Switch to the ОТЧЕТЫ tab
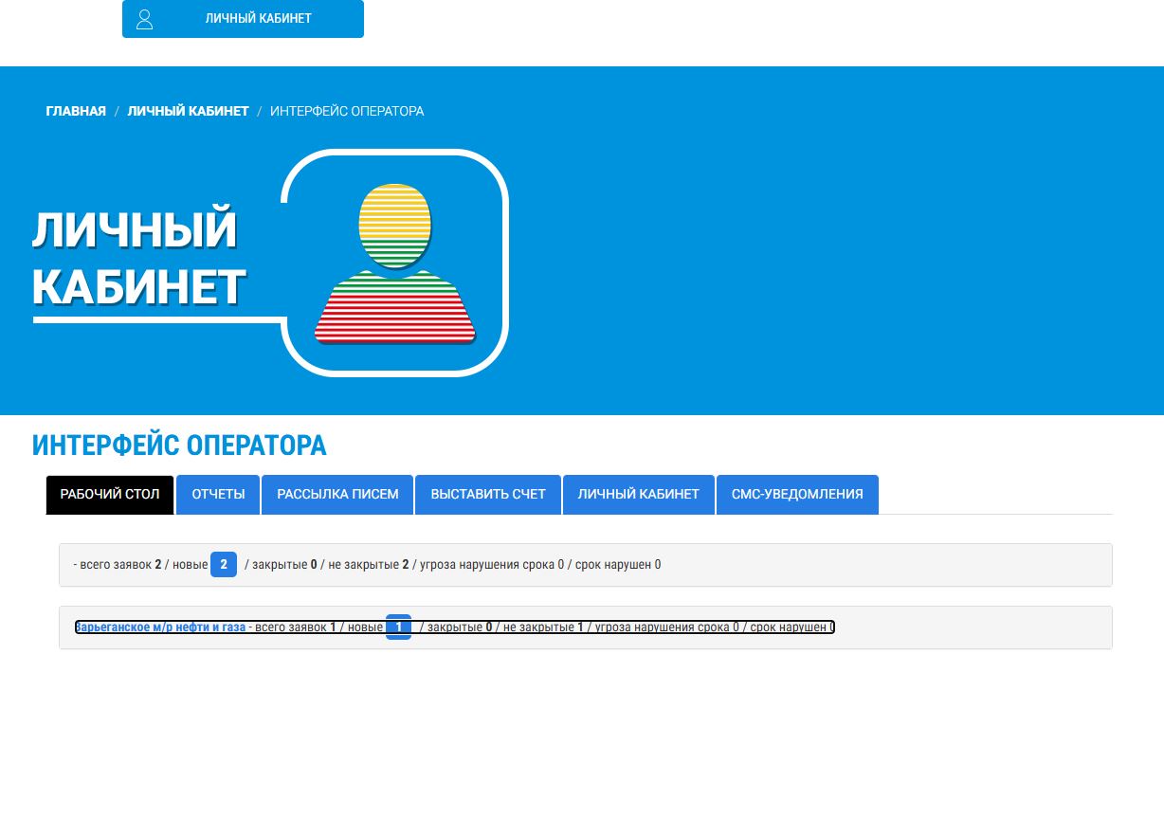The height and width of the screenshot is (818, 1164). click(218, 495)
